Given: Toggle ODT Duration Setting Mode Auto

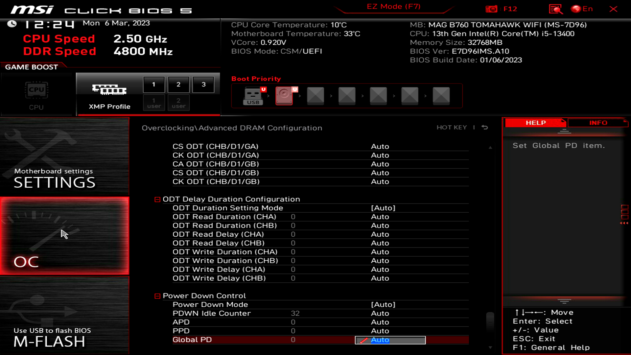Looking at the screenshot, I should click(383, 208).
